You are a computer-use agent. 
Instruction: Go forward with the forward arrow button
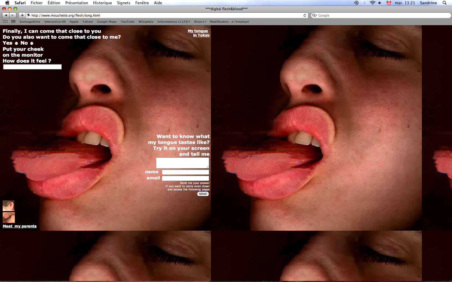13,15
